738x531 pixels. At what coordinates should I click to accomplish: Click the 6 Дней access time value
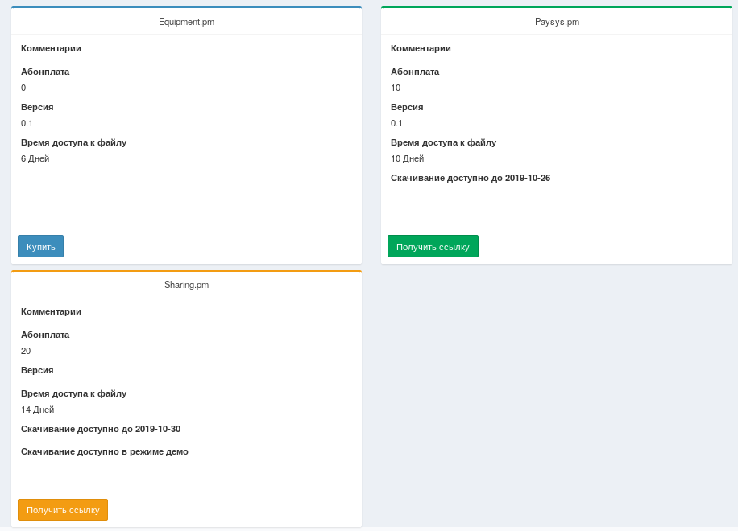pyautogui.click(x=35, y=158)
